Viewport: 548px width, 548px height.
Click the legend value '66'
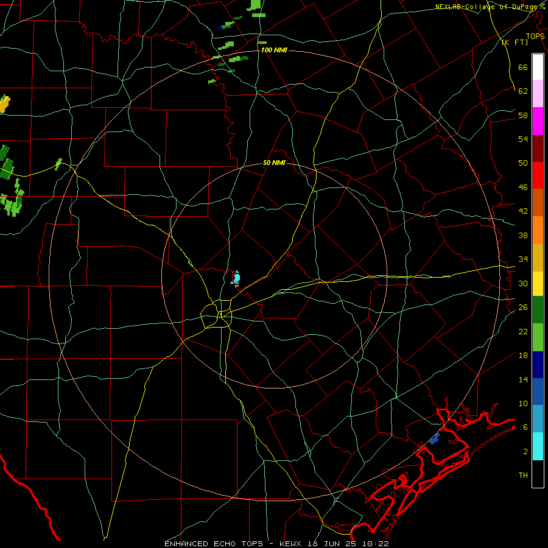tap(523, 67)
